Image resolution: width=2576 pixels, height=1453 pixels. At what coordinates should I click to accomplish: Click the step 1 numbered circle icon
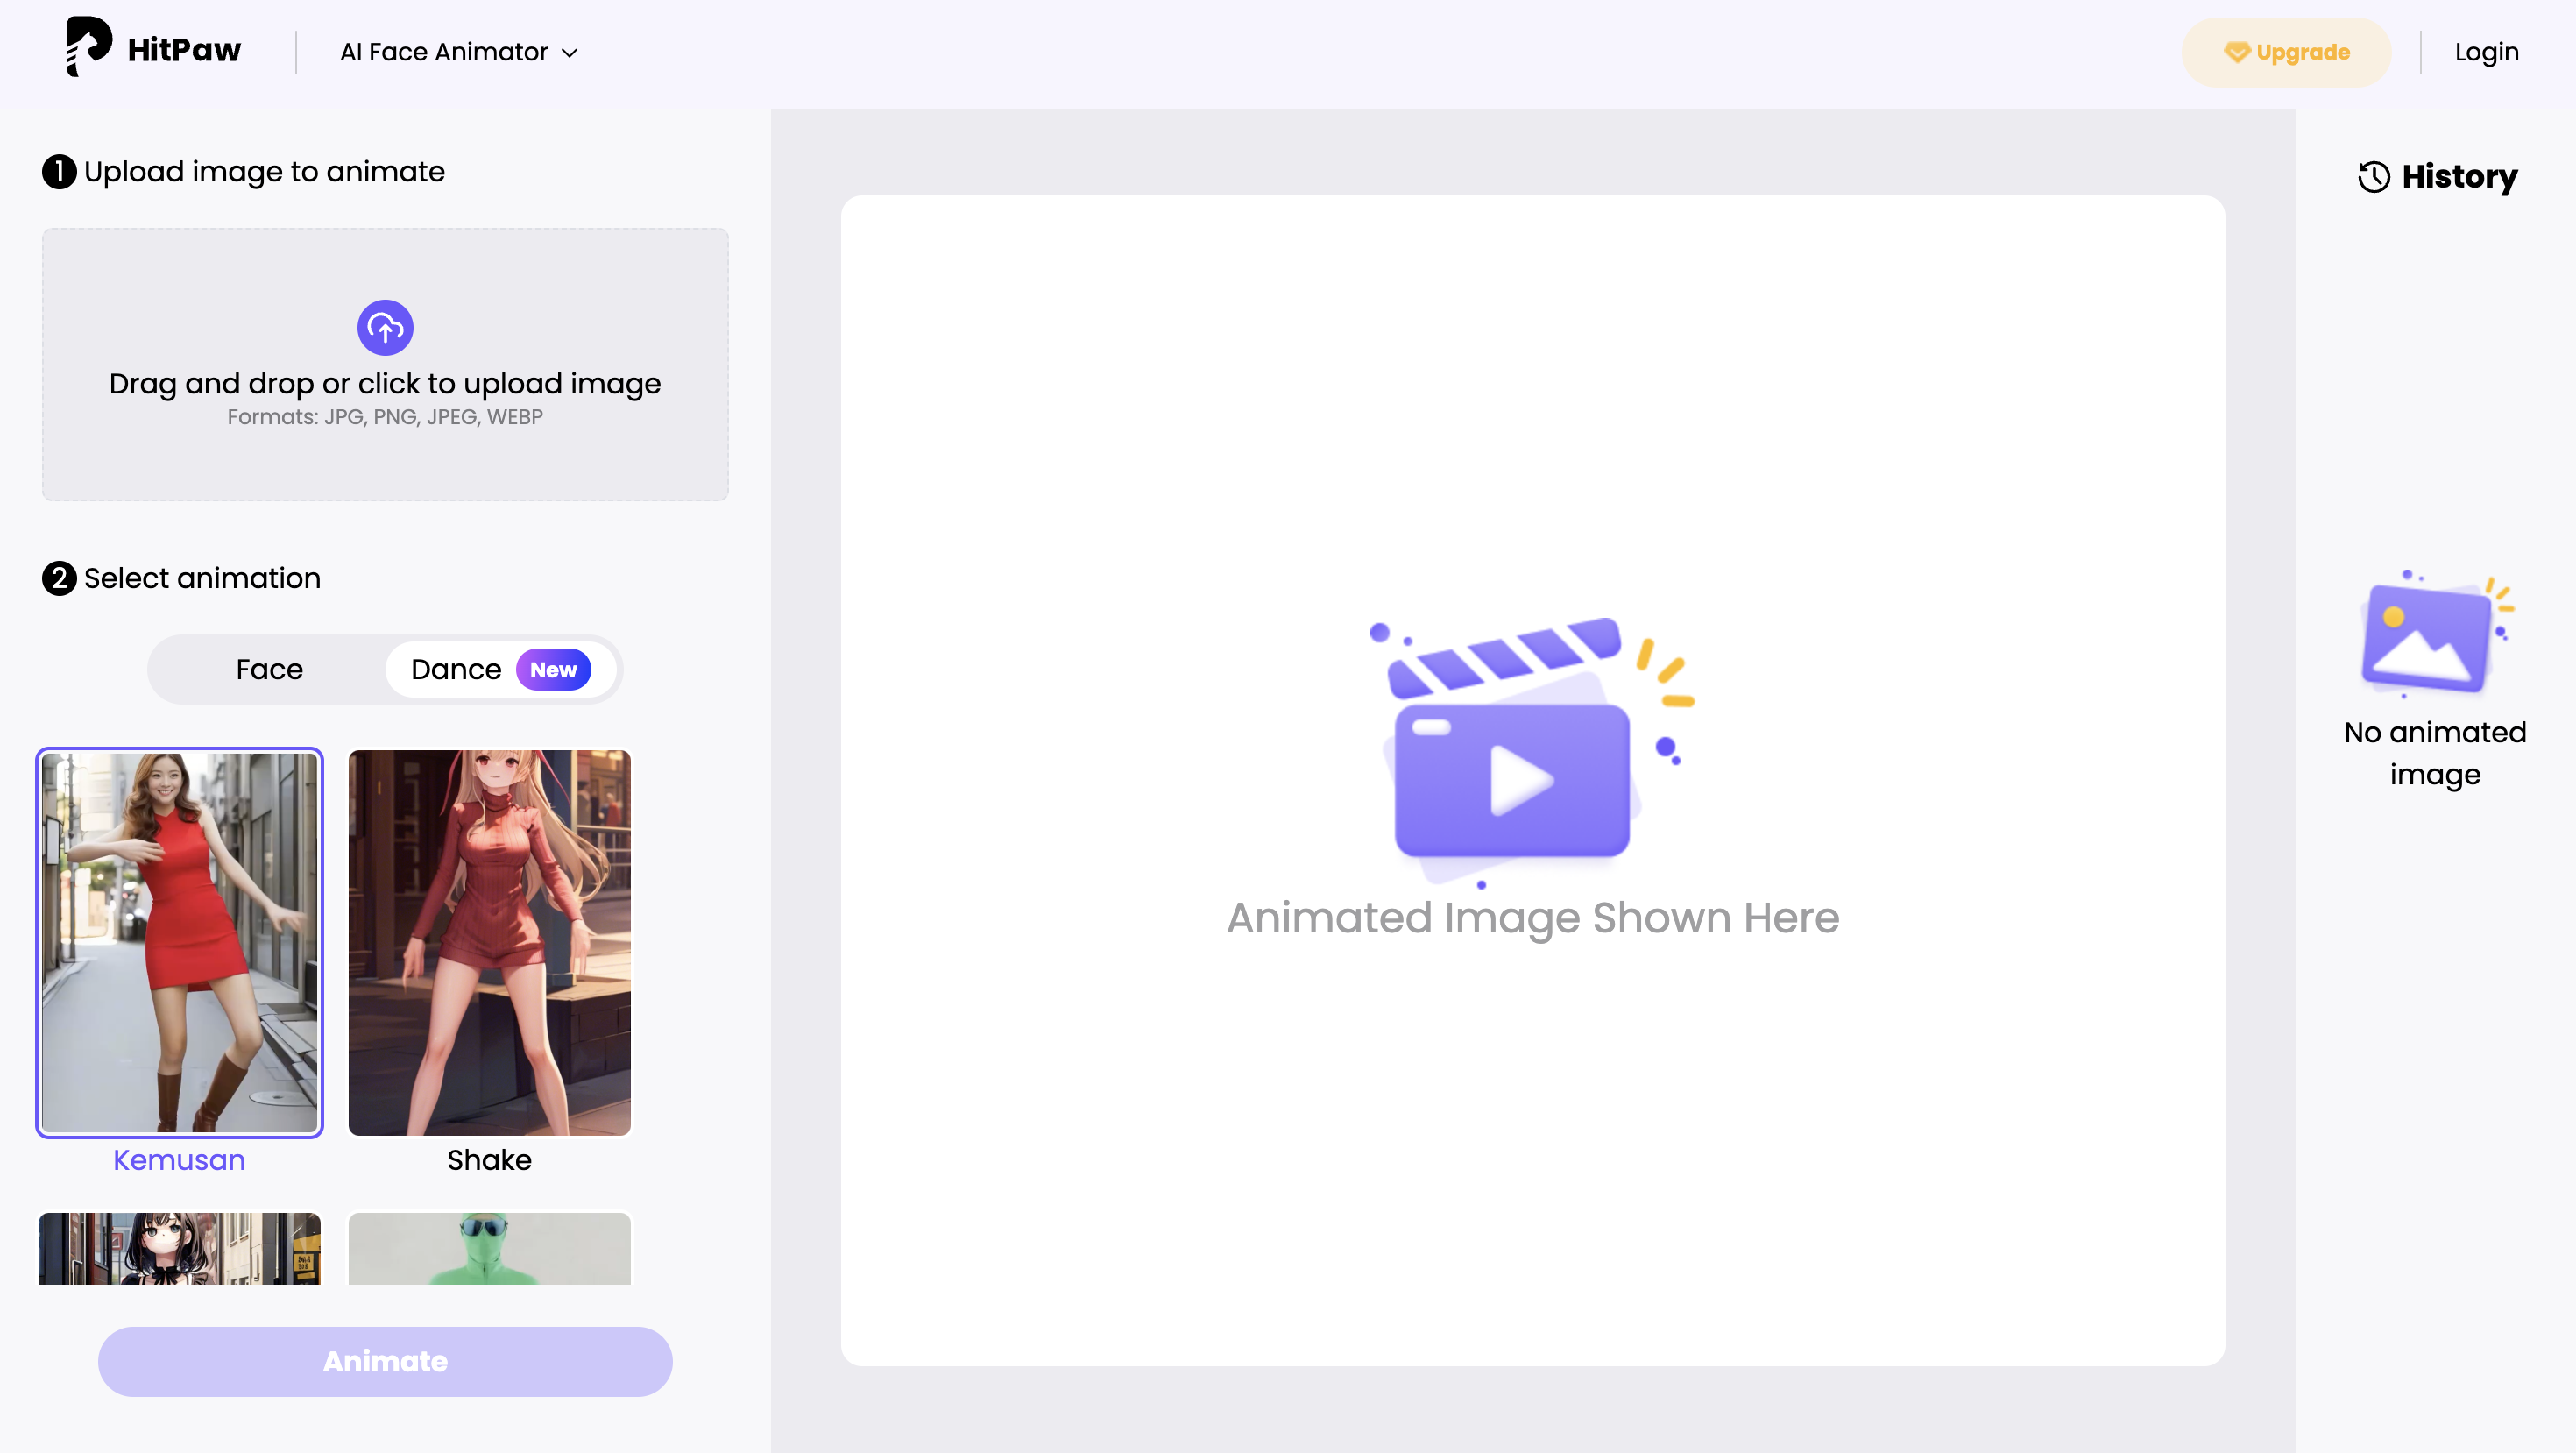click(59, 170)
